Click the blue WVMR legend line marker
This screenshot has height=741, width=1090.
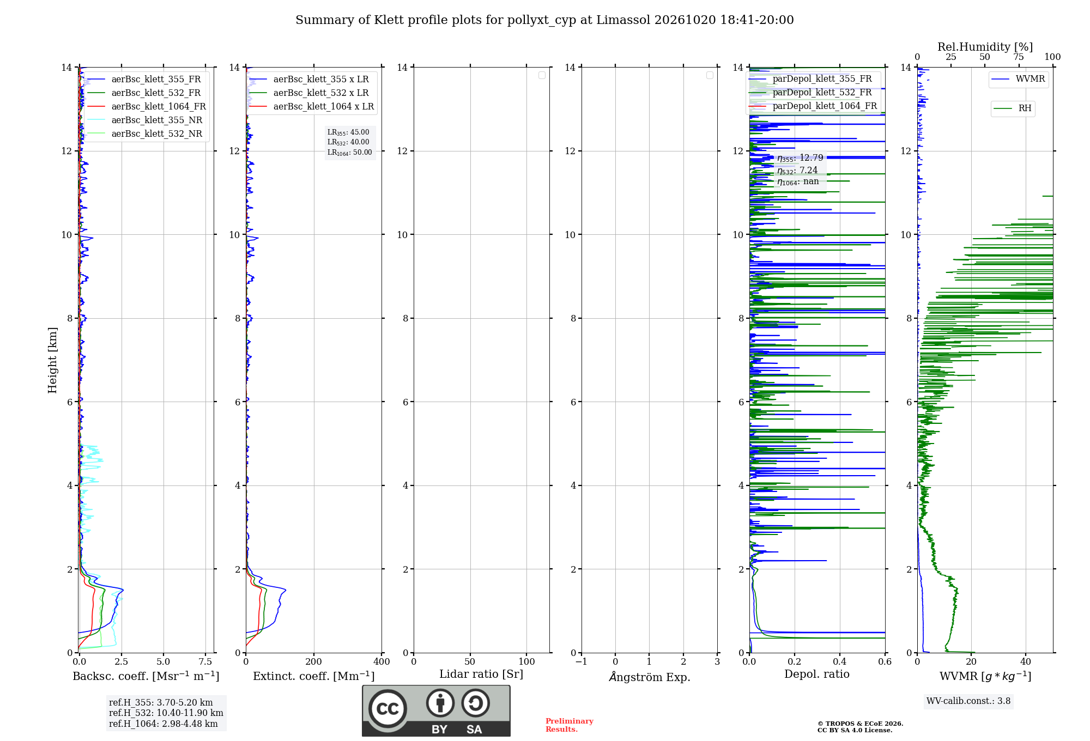pyautogui.click(x=1001, y=79)
